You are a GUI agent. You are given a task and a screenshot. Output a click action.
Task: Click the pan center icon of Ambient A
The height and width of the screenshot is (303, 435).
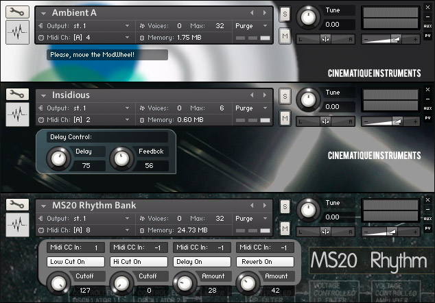[325, 39]
